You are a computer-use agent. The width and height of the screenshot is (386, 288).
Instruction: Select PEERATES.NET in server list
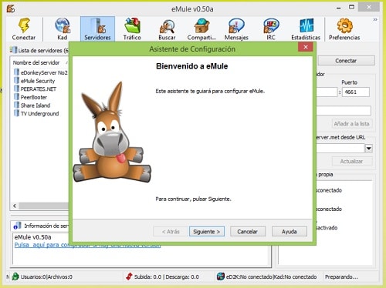pos(39,89)
